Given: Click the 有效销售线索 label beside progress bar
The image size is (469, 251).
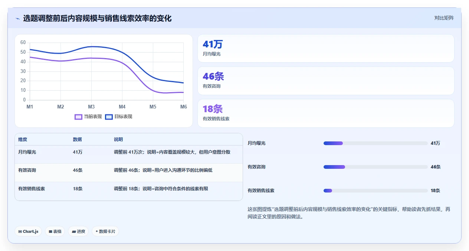Looking at the screenshot, I should pyautogui.click(x=261, y=191).
